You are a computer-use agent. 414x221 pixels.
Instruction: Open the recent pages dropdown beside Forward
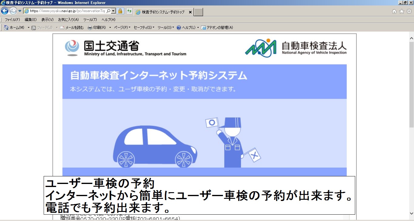(x=20, y=11)
